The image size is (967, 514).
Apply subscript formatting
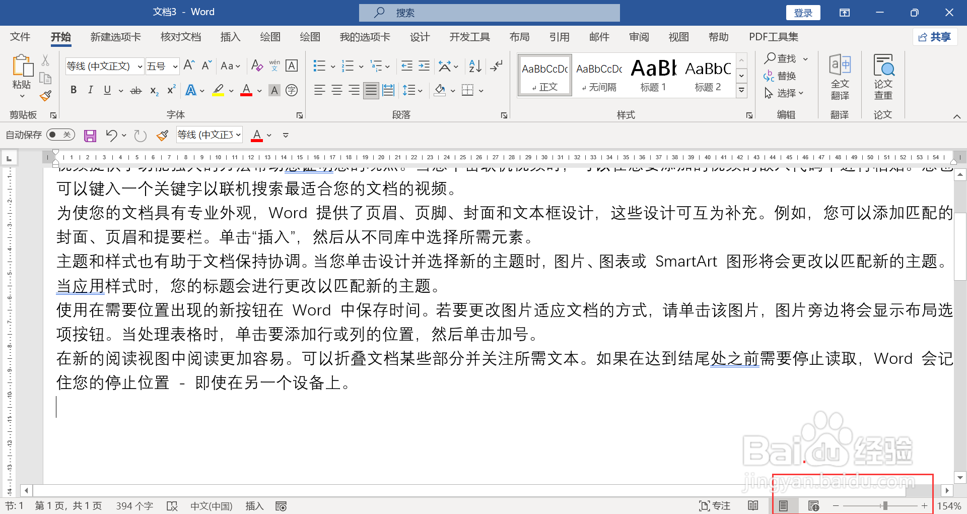[154, 91]
